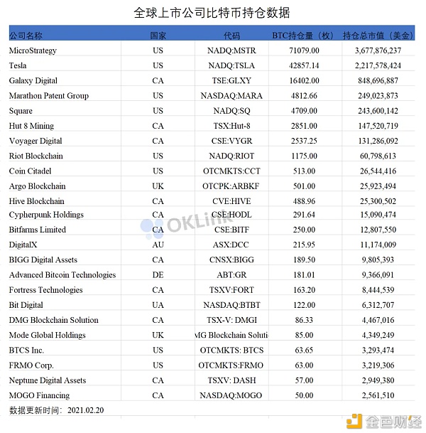Click the ticker TSXV:FORT
426x433 pixels.
[x=231, y=290]
